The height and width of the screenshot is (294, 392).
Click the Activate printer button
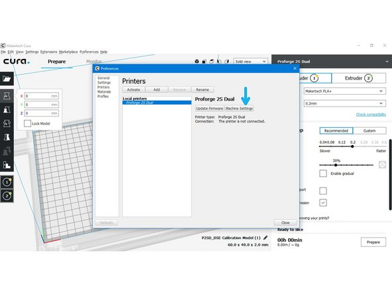[x=134, y=90]
